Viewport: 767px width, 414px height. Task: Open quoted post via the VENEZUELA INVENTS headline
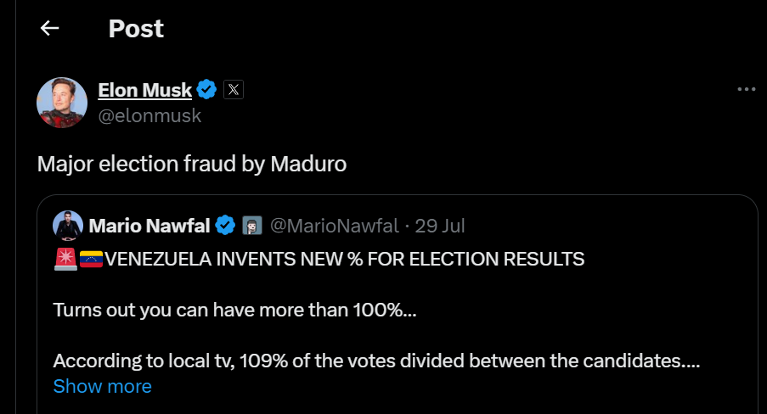pos(344,259)
